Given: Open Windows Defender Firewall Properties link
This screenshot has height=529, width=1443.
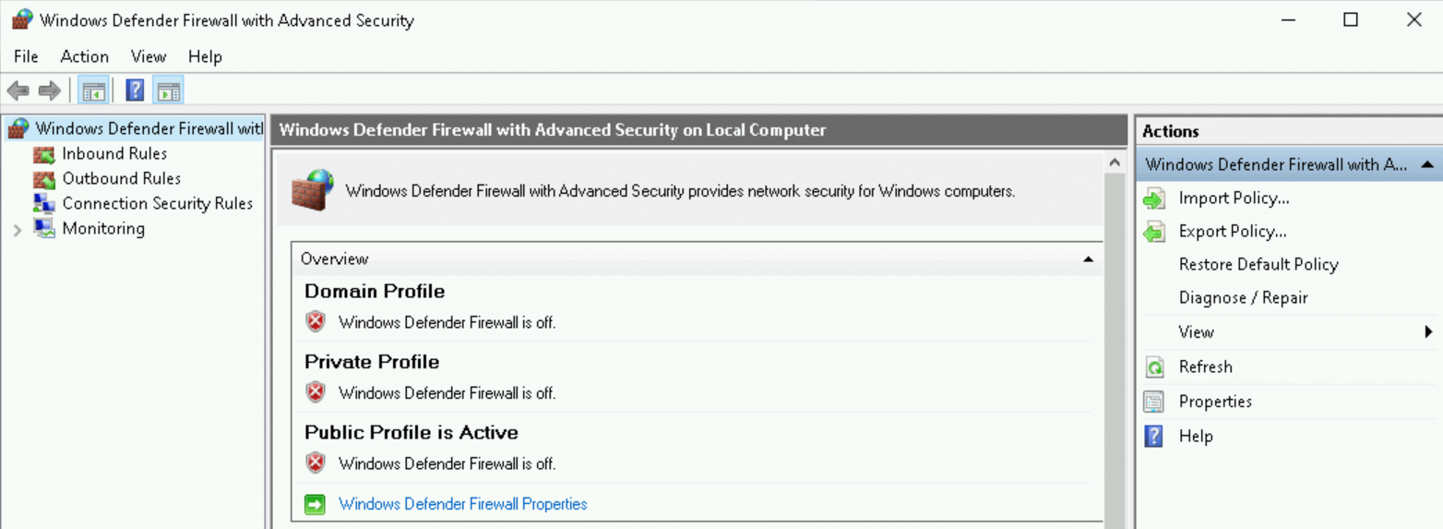Looking at the screenshot, I should 462,504.
